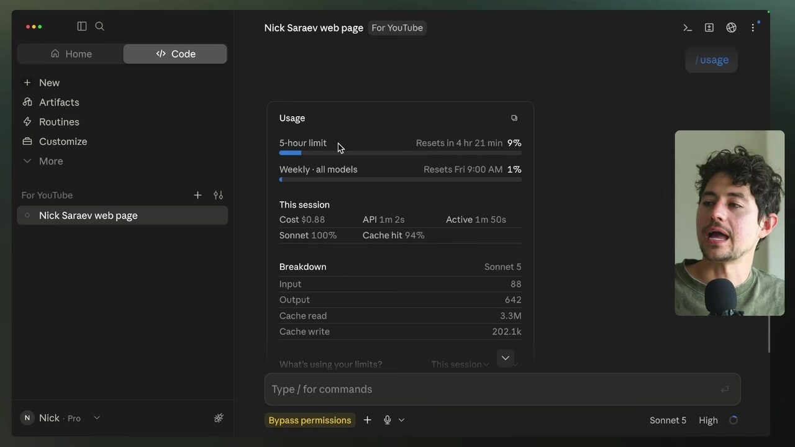Focus the Type / for commands input
This screenshot has height=447, width=795.
point(502,389)
